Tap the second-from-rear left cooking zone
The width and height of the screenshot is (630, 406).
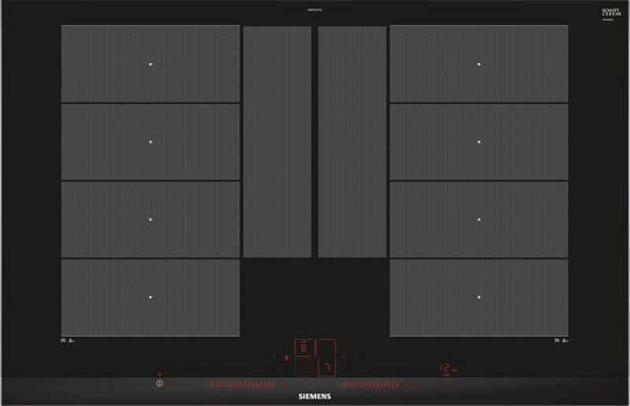150,142
